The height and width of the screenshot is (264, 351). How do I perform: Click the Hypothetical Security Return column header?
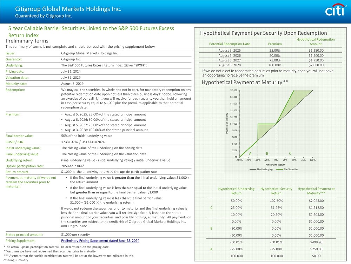click(276, 191)
